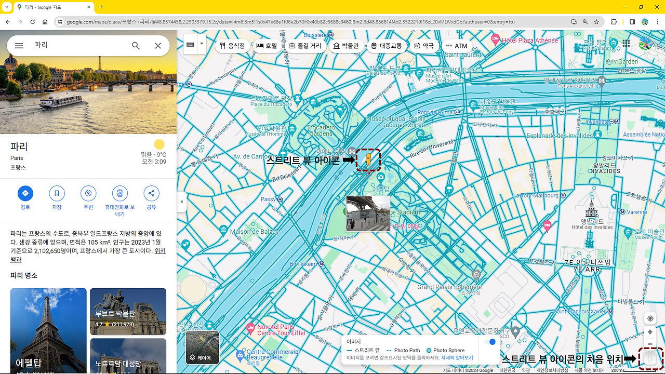Image resolution: width=665 pixels, height=374 pixels.
Task: Click the Varenne metro station icon
Action: (x=623, y=212)
